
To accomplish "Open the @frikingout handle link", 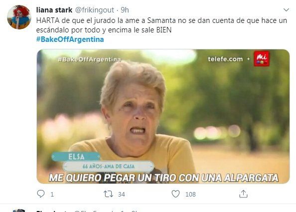I will (95, 10).
